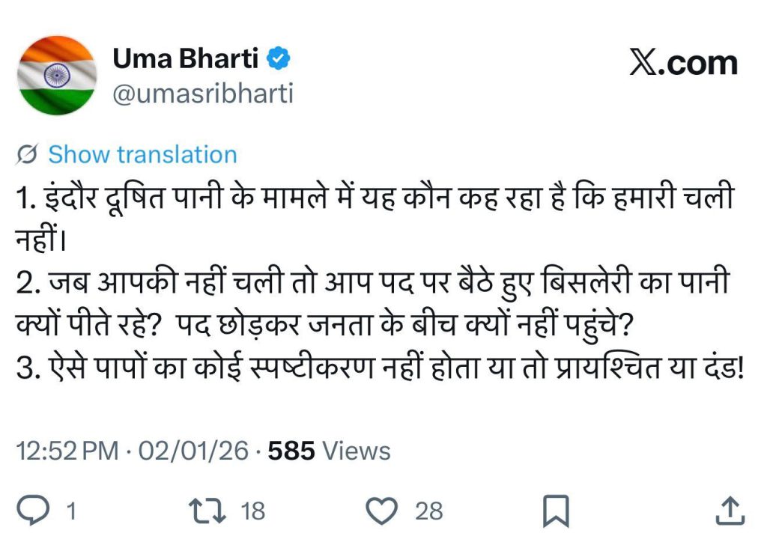Click the reply count of 1
This screenshot has width=767, height=545.
coord(71,511)
